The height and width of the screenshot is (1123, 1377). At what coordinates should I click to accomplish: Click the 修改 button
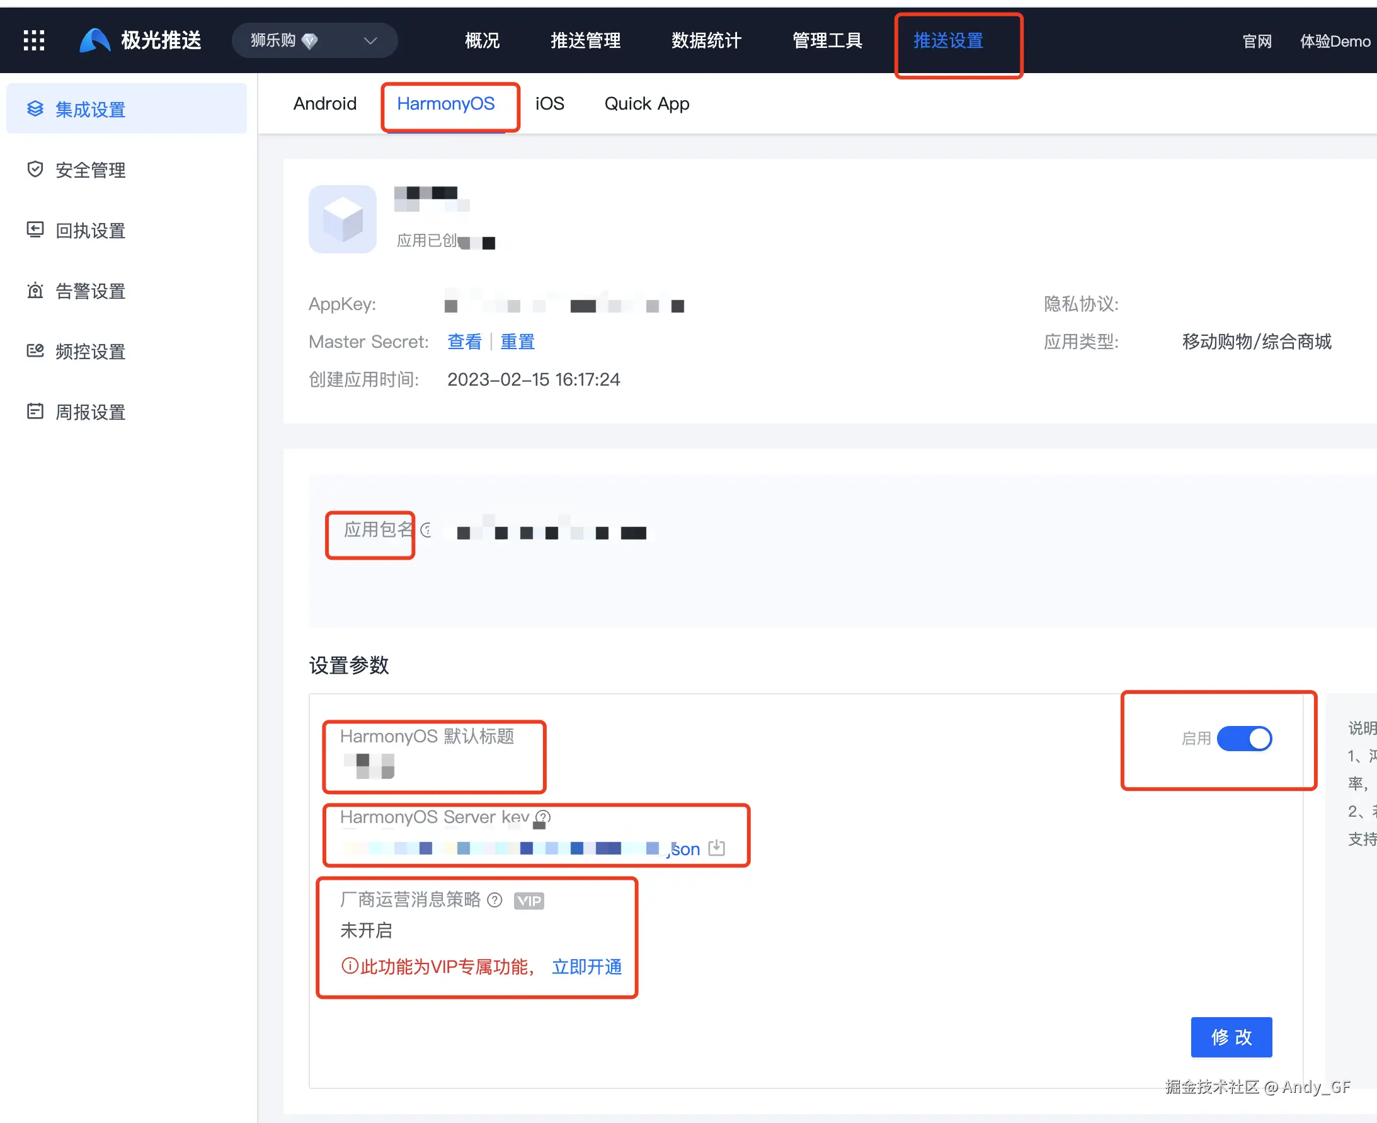click(x=1231, y=1037)
